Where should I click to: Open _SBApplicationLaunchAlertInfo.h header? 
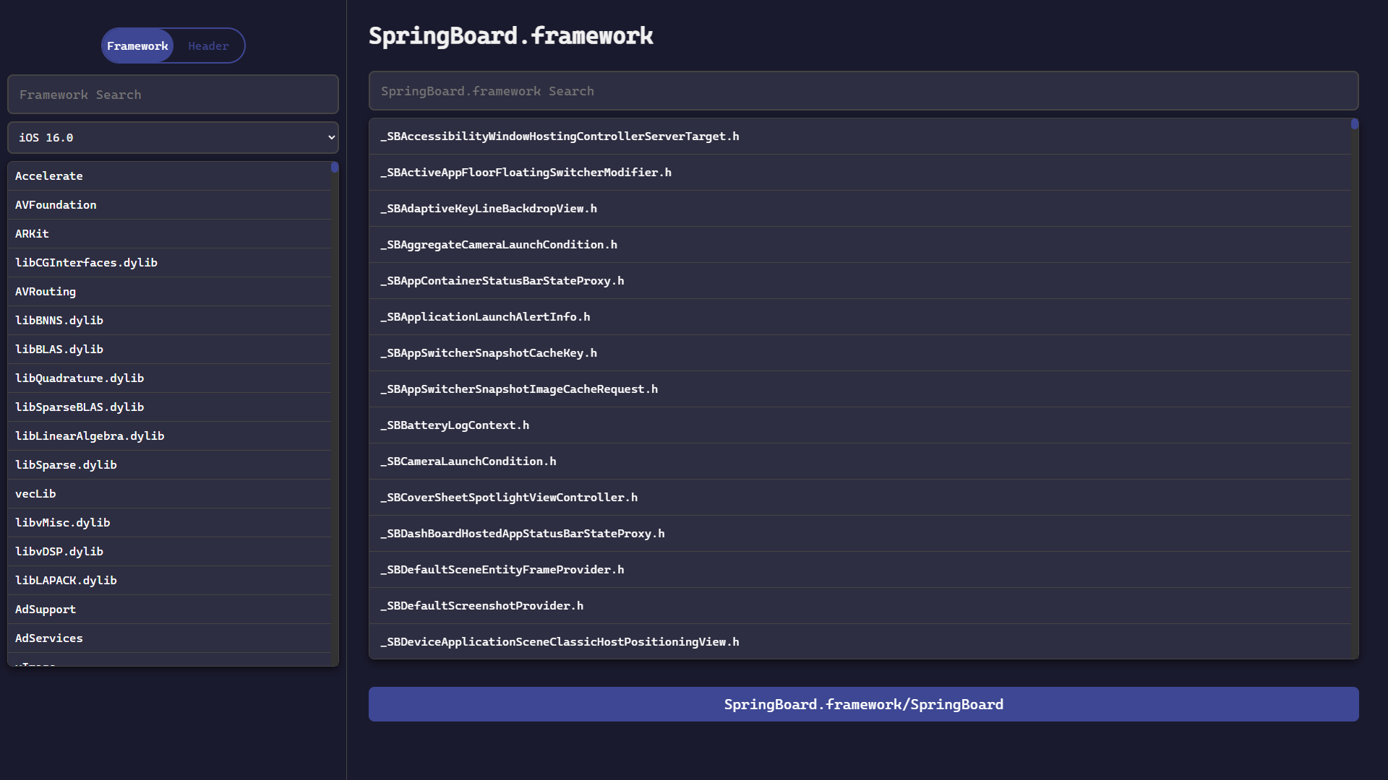point(860,317)
